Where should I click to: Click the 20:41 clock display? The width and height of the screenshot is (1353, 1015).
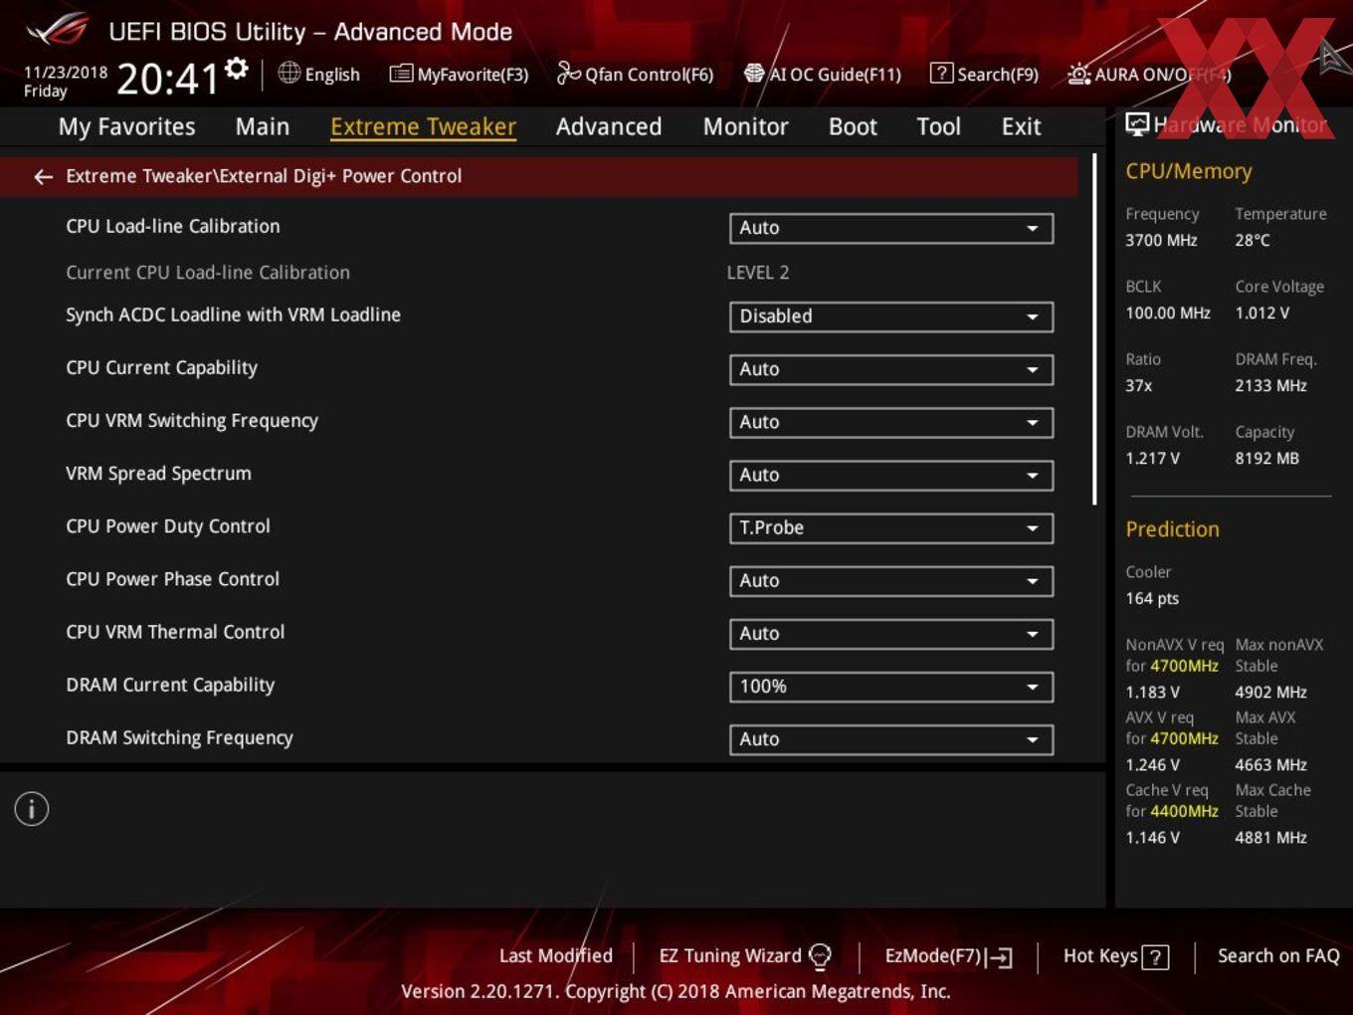[167, 79]
